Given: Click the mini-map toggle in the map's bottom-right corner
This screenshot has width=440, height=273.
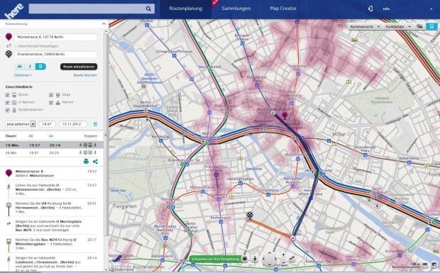Looking at the screenshot, I should point(434,264).
